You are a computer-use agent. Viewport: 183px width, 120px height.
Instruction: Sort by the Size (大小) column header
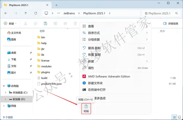coord(162,31)
